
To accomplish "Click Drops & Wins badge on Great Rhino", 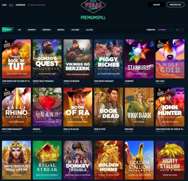I will click(7, 93).
